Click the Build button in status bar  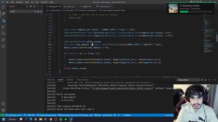click(x=98, y=115)
